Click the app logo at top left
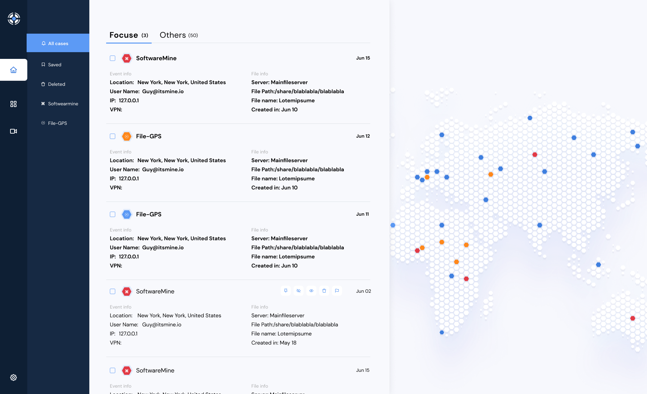The height and width of the screenshot is (394, 647). click(14, 19)
